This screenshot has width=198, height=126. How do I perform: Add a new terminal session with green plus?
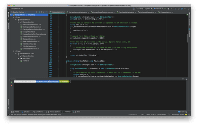pyautogui.click(x=12, y=82)
